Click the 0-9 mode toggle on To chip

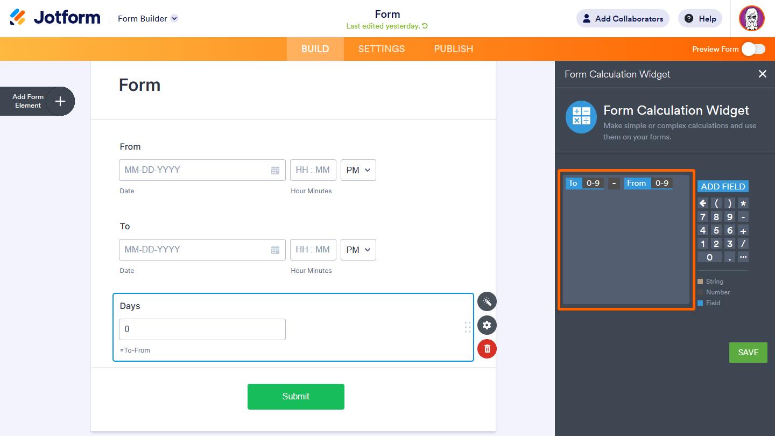click(x=593, y=183)
